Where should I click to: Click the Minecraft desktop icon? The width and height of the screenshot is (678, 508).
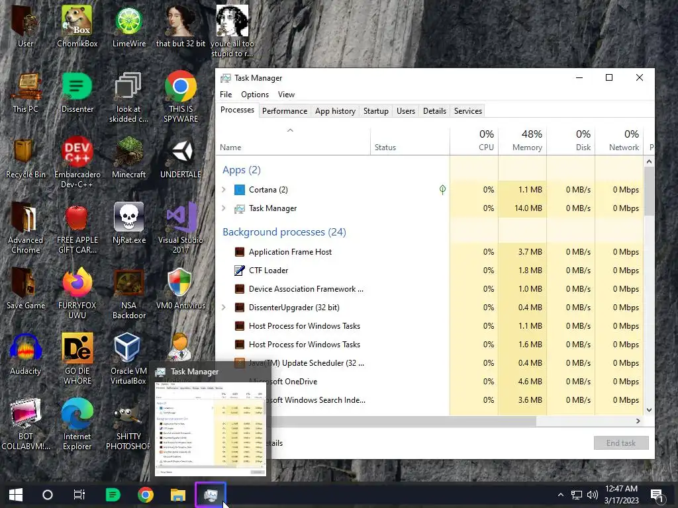(129, 157)
